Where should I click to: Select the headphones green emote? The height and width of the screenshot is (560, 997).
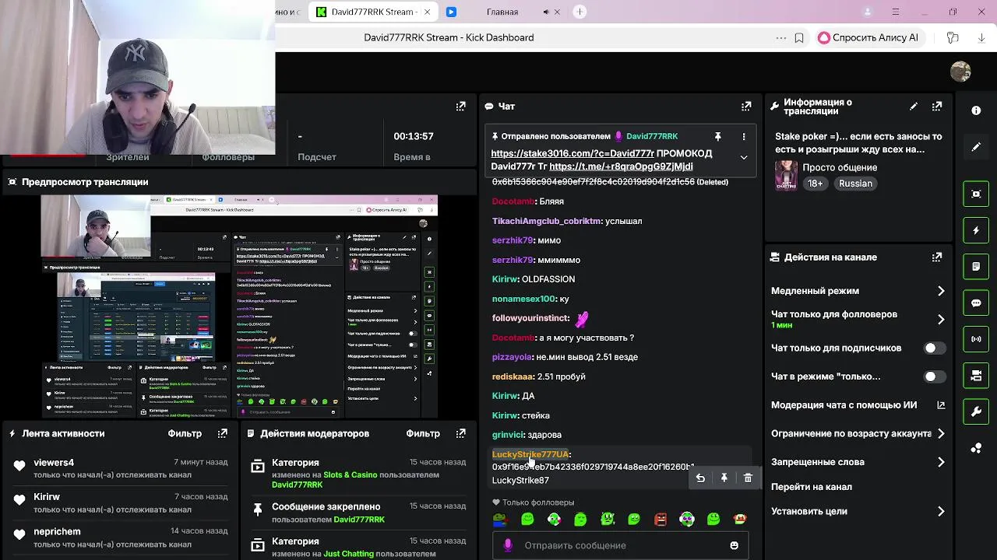pyautogui.click(x=687, y=520)
